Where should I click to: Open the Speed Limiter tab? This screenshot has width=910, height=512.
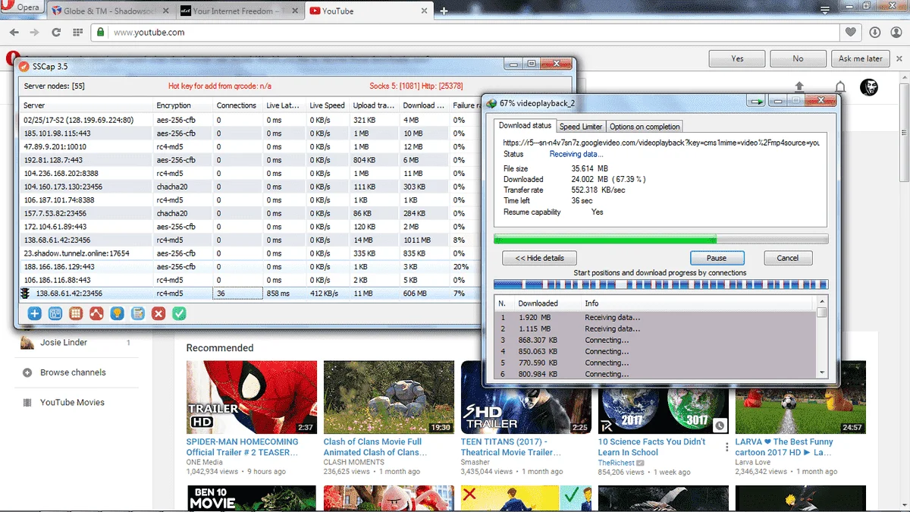[581, 127]
